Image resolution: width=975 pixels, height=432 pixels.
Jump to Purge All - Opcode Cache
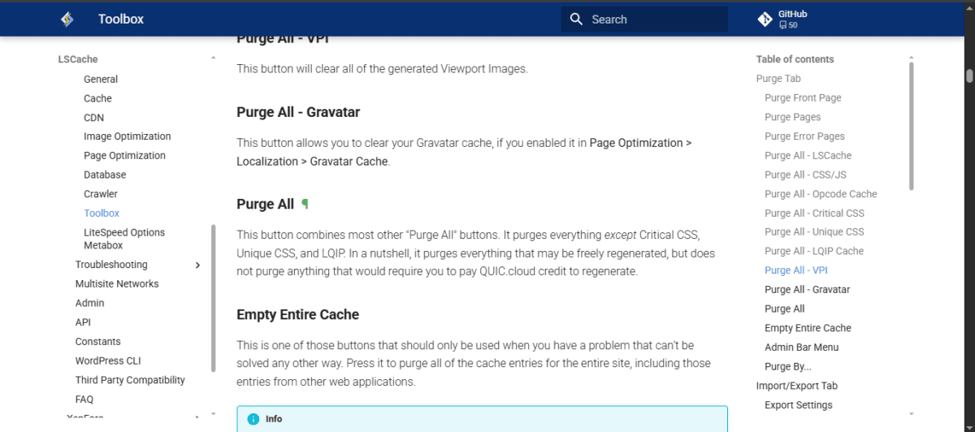[x=821, y=194]
